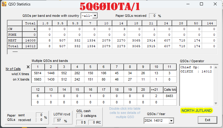Select the LOTW rcvd percentage field

(58, 120)
